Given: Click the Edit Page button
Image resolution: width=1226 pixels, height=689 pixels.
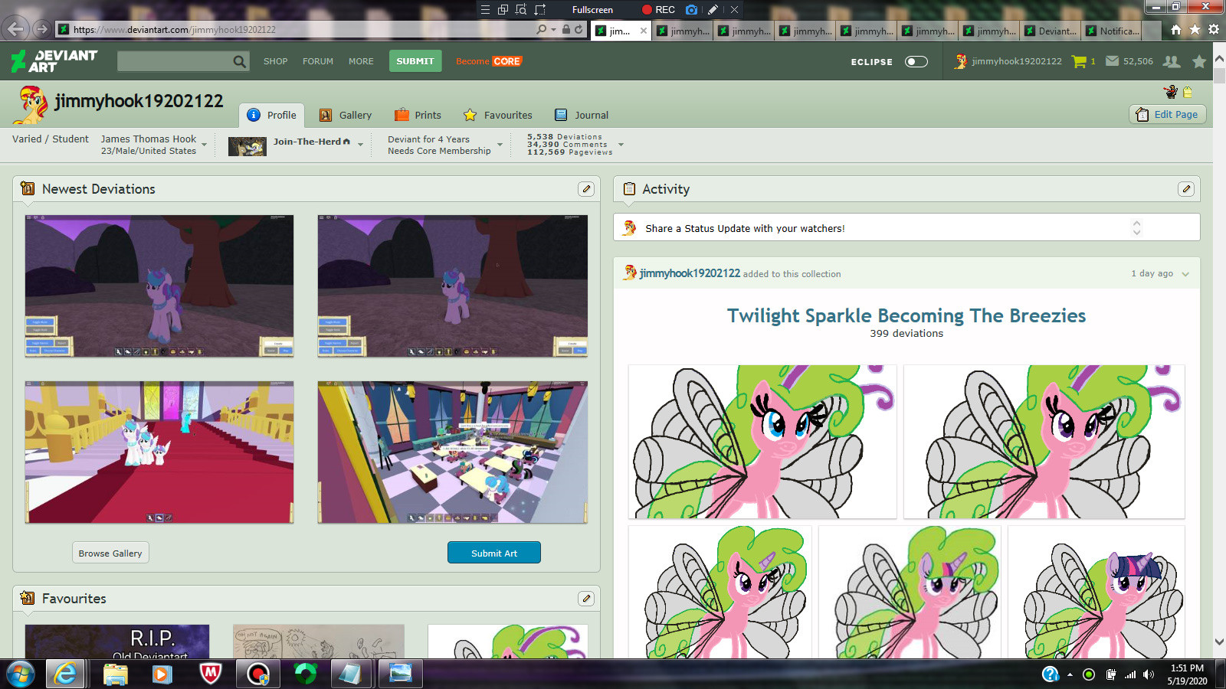Looking at the screenshot, I should pyautogui.click(x=1168, y=114).
